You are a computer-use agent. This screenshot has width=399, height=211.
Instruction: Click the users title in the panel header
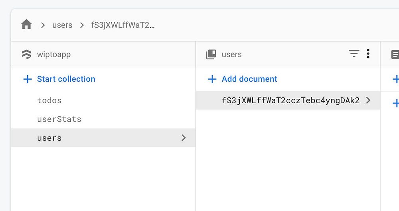click(232, 55)
